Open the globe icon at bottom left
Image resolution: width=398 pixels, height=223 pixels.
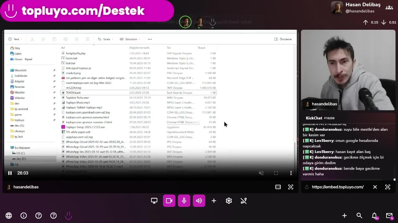[9, 216]
